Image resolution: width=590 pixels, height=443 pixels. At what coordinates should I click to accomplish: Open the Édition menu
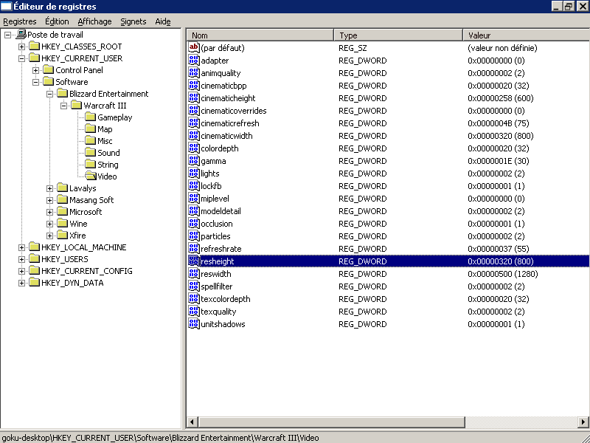pyautogui.click(x=57, y=21)
